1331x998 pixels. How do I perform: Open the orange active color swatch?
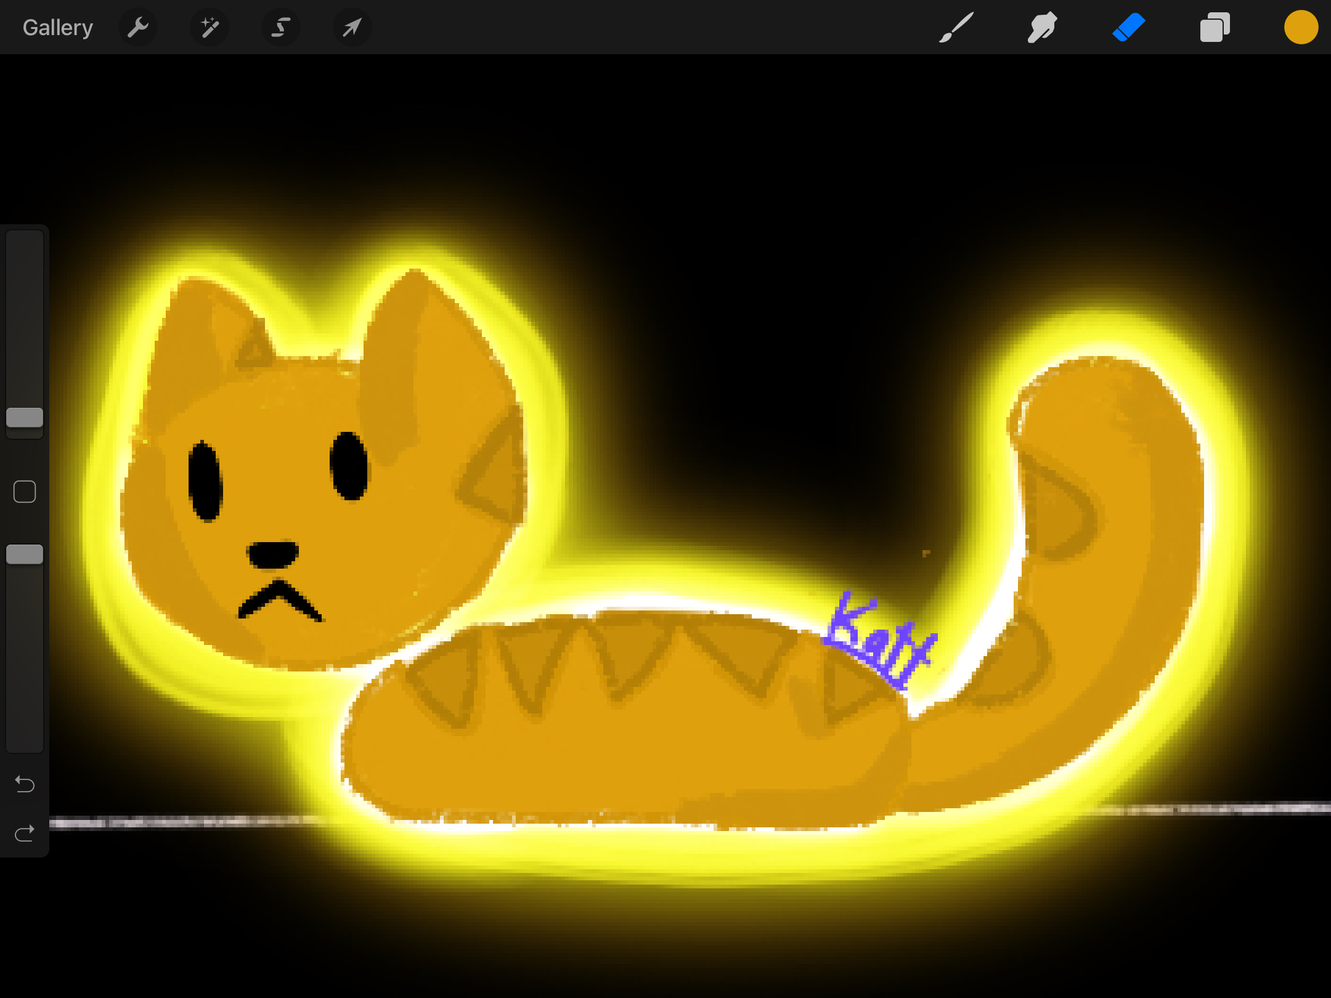[1301, 28]
